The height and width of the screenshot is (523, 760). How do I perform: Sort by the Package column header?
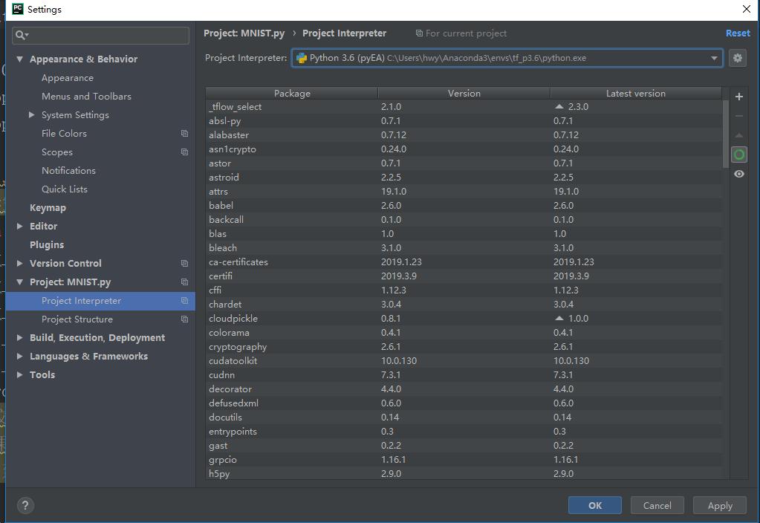pos(292,93)
